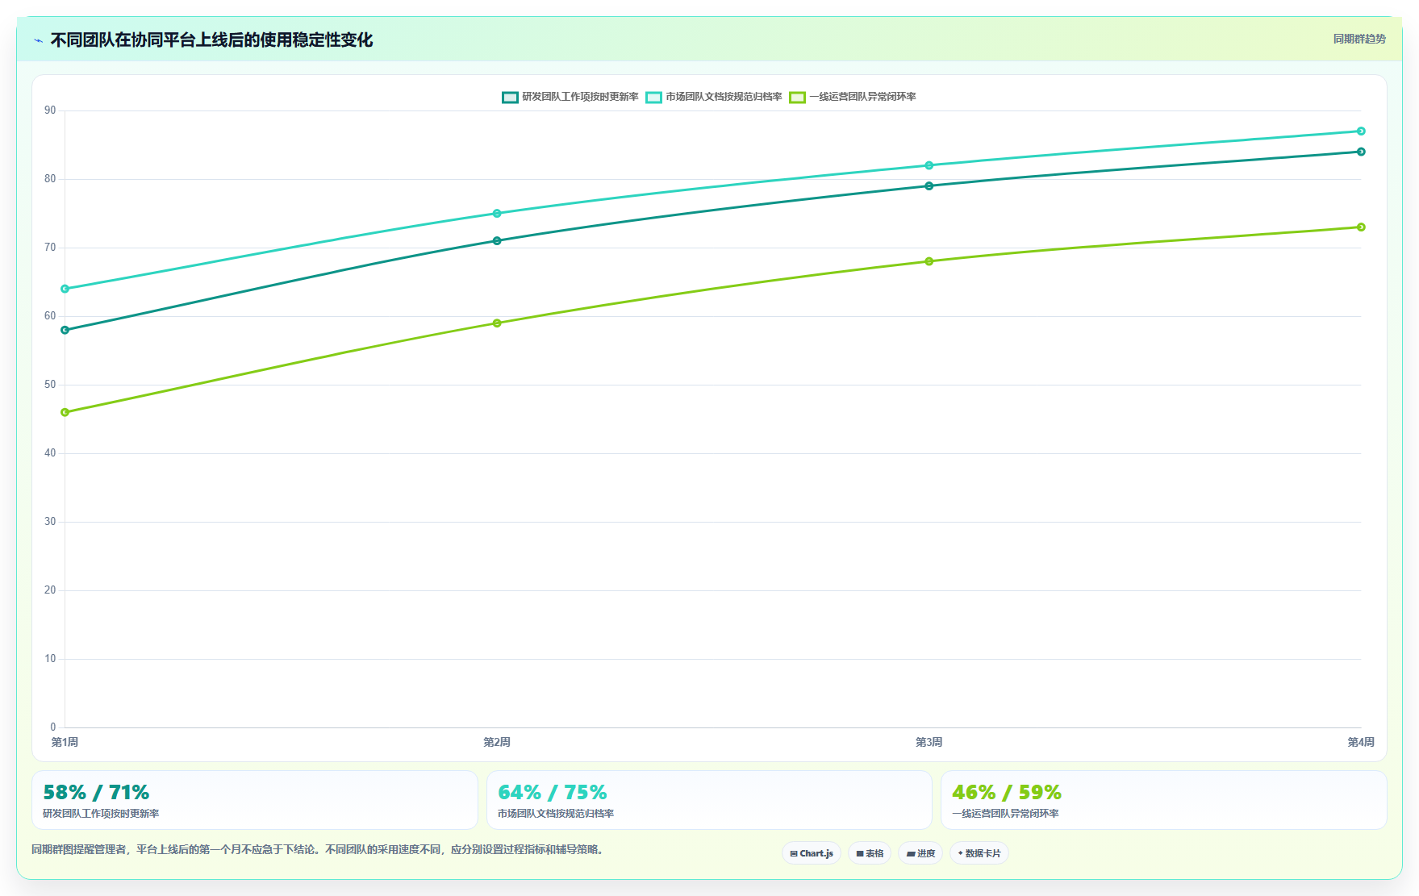Viewport: 1419px width, 896px height.
Task: Click the 一线运营团队 data point at 第2周 (59)
Action: (x=497, y=323)
